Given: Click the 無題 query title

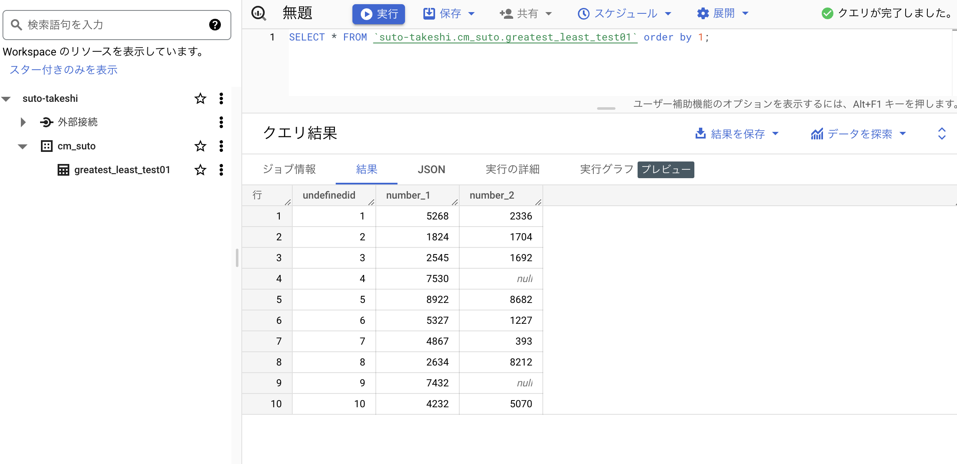Looking at the screenshot, I should 298,13.
